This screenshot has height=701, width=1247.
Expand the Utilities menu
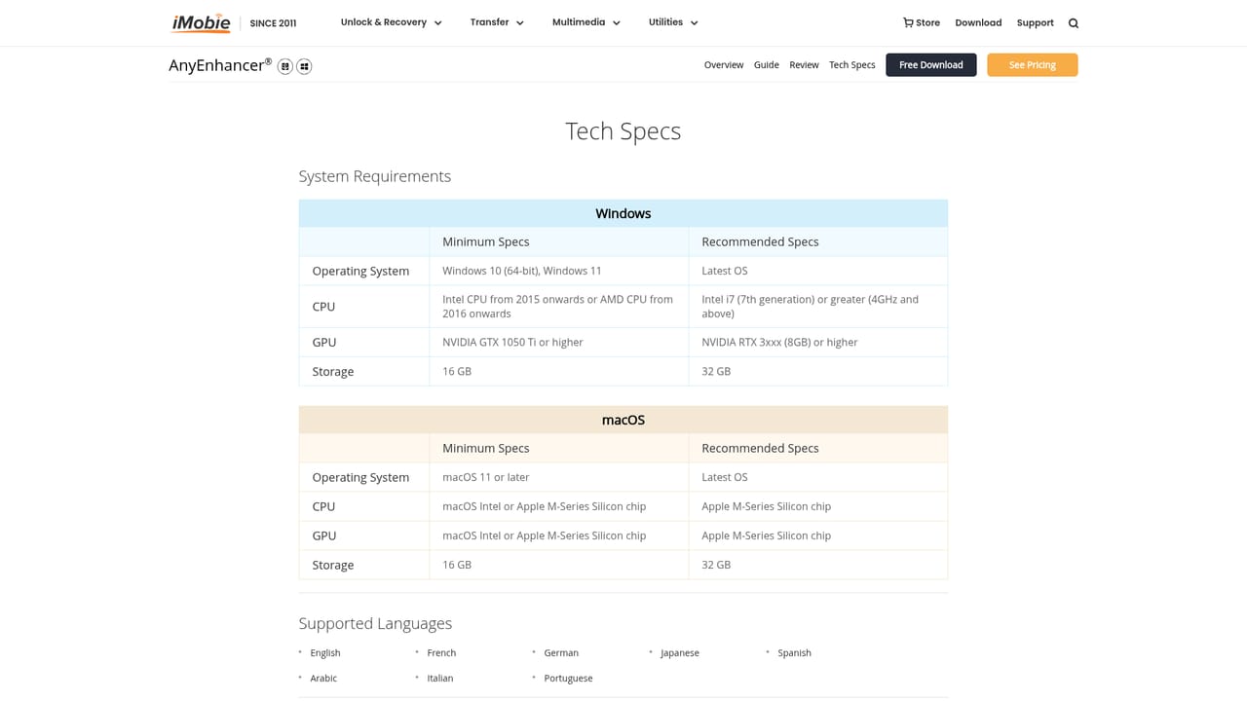(x=673, y=22)
